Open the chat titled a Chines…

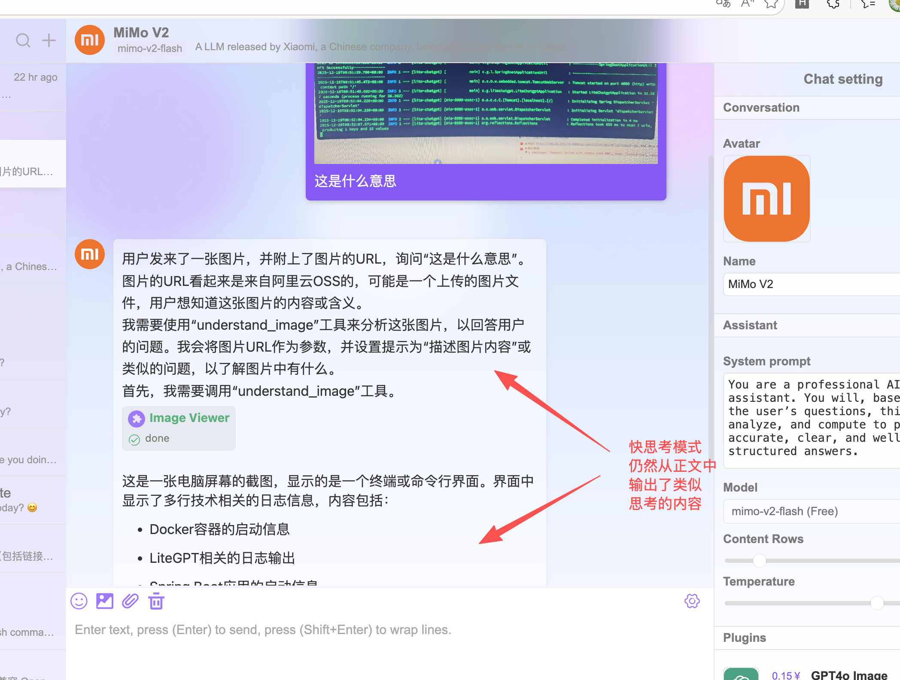(x=33, y=260)
